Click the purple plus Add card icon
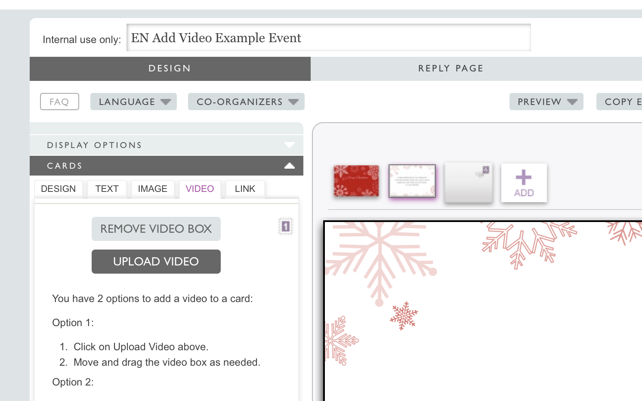Viewport: 642px width, 401px height. tap(524, 183)
